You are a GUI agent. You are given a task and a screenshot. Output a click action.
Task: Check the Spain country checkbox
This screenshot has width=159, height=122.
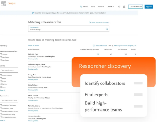click(1, 87)
